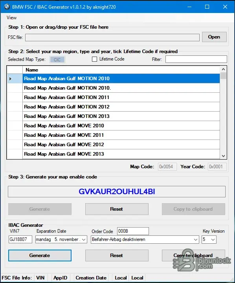Click the VIN7 field with GJ18807

[20, 239]
